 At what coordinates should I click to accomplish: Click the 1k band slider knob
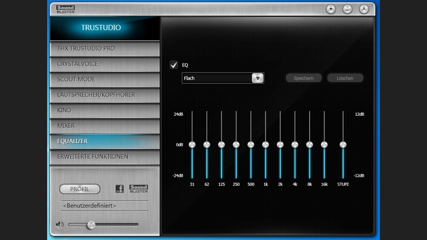(265, 145)
